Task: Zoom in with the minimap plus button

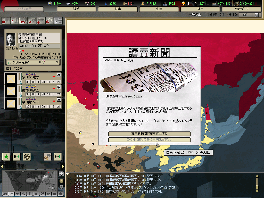Action: (61, 181)
